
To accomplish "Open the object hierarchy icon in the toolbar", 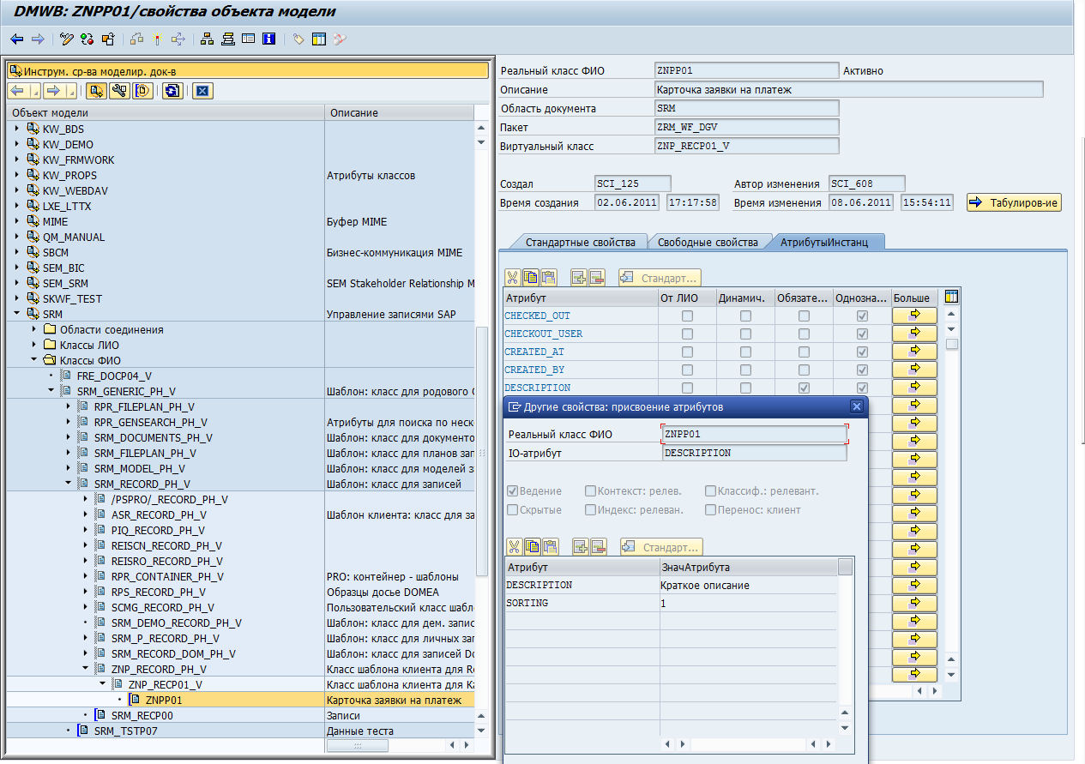I will pos(208,39).
